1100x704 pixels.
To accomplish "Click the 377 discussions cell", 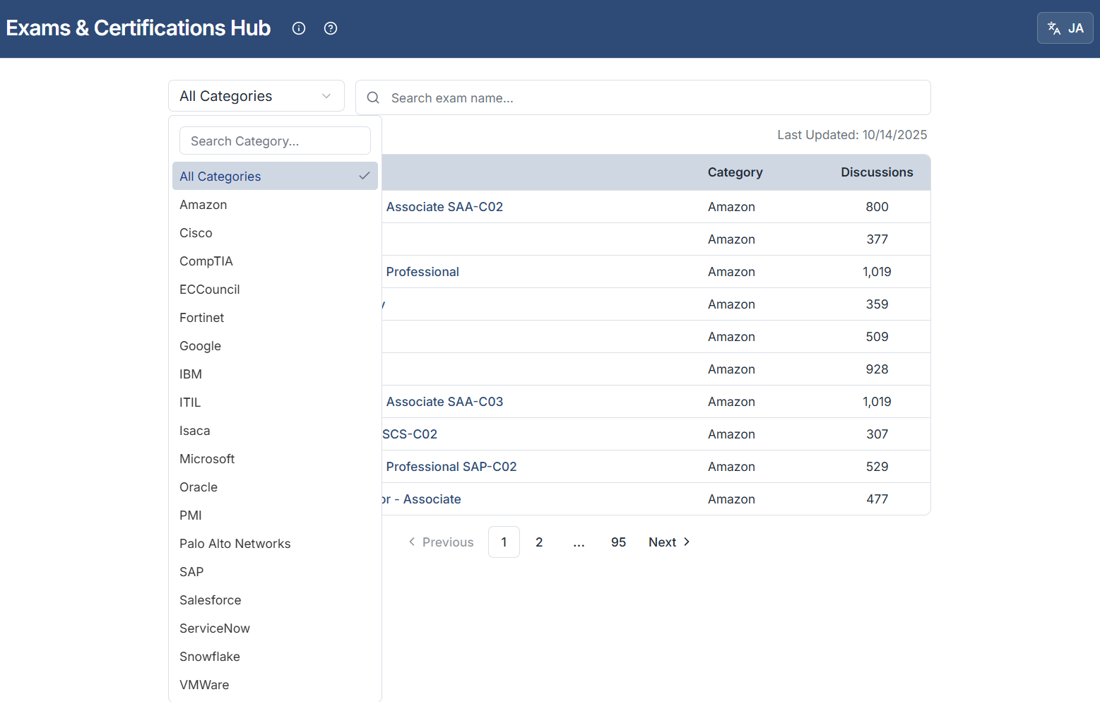I will 877,239.
